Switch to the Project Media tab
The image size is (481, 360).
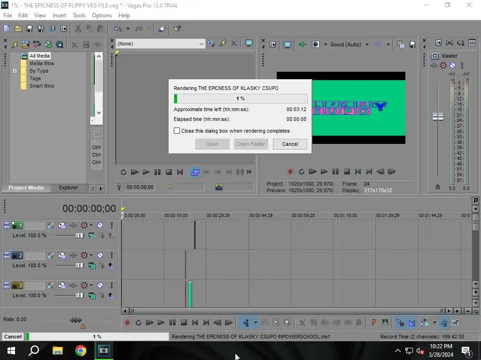click(26, 187)
